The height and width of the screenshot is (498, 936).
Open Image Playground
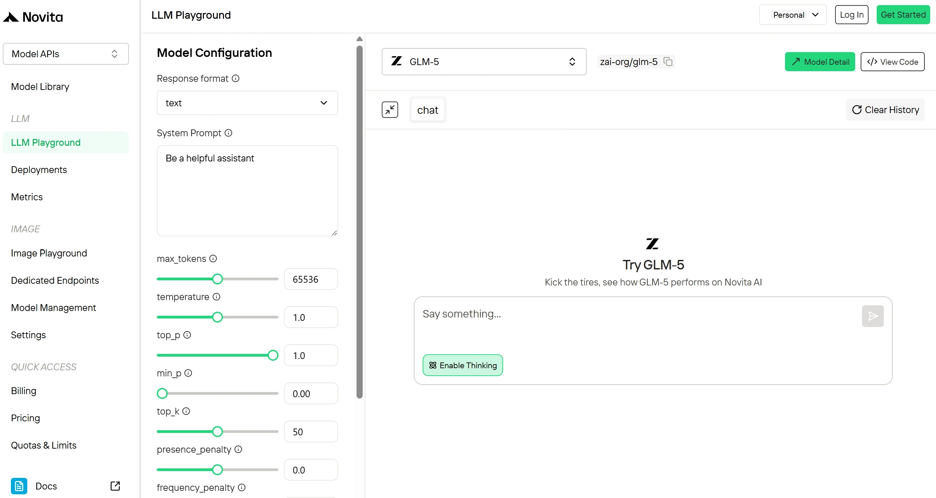point(49,253)
